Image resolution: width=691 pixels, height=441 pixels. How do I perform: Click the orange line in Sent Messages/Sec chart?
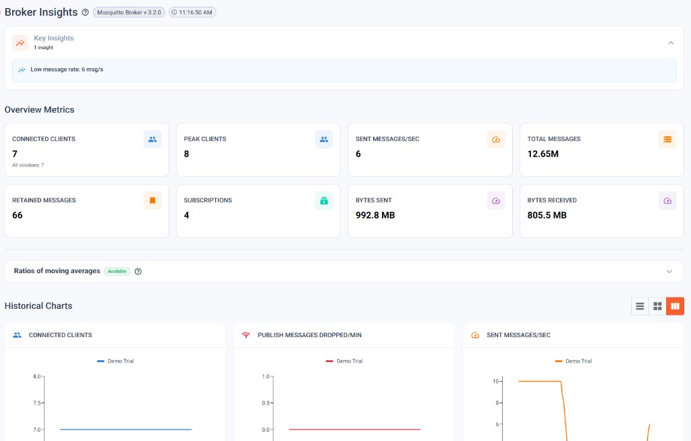point(540,381)
